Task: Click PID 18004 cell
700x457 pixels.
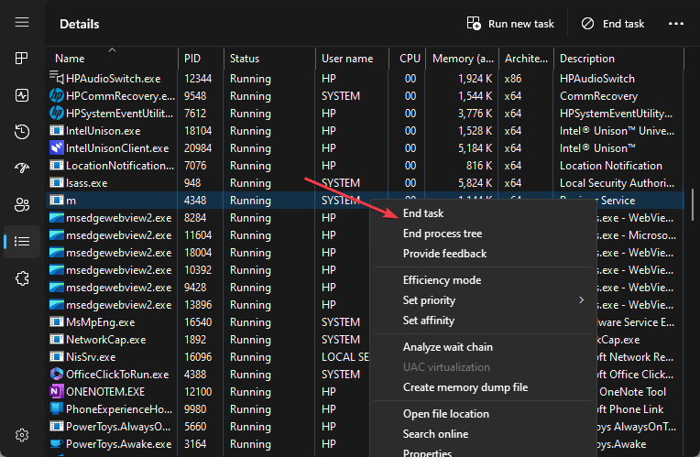Action: click(x=198, y=253)
